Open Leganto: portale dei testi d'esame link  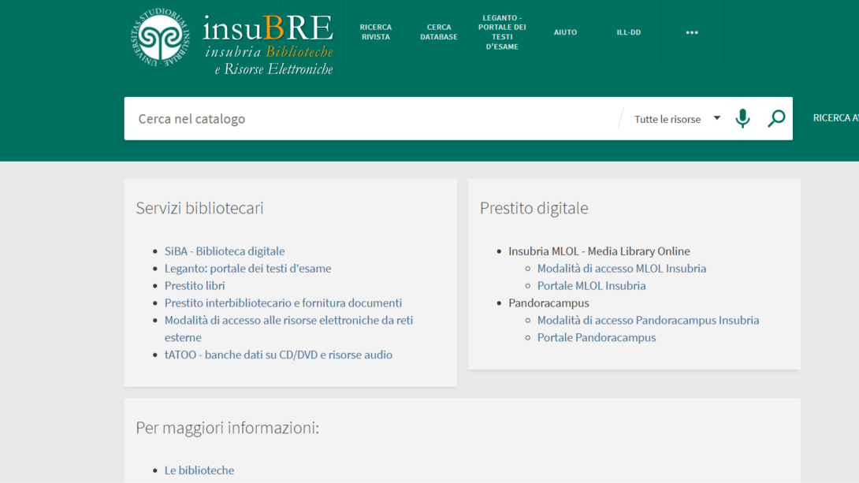(247, 269)
